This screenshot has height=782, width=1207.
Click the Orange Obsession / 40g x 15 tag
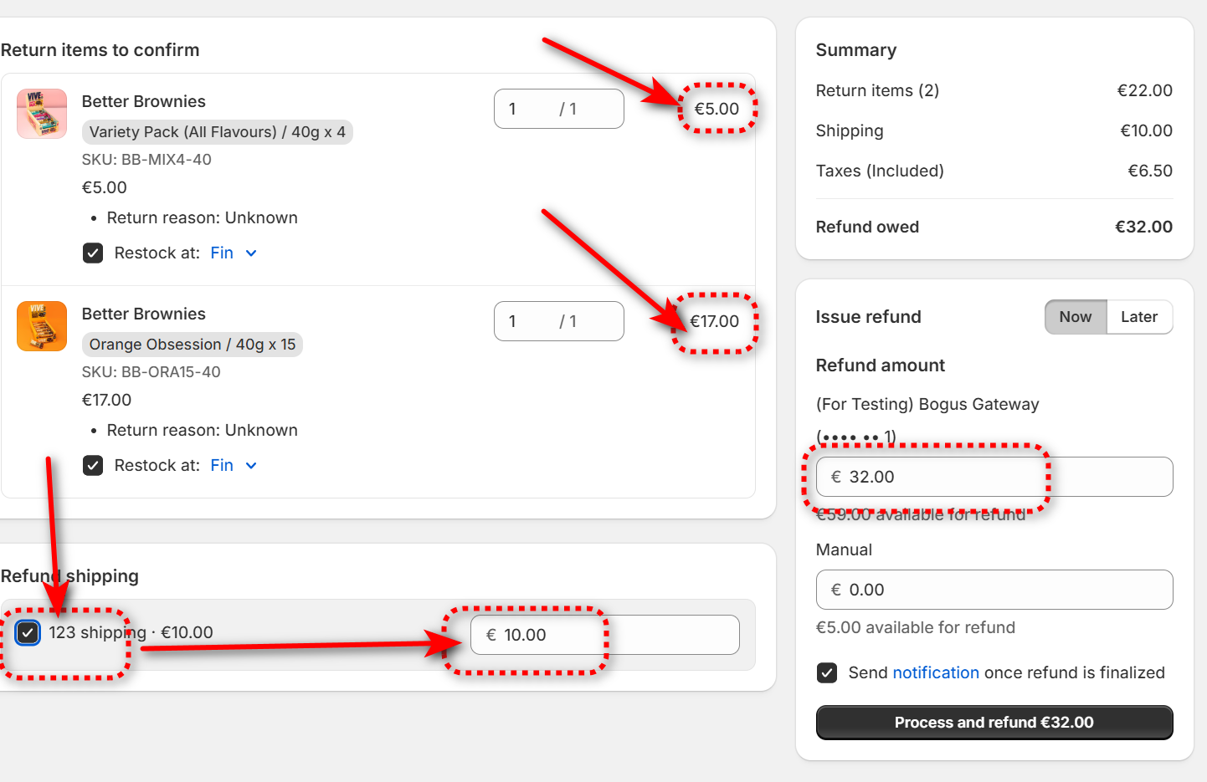tap(192, 345)
